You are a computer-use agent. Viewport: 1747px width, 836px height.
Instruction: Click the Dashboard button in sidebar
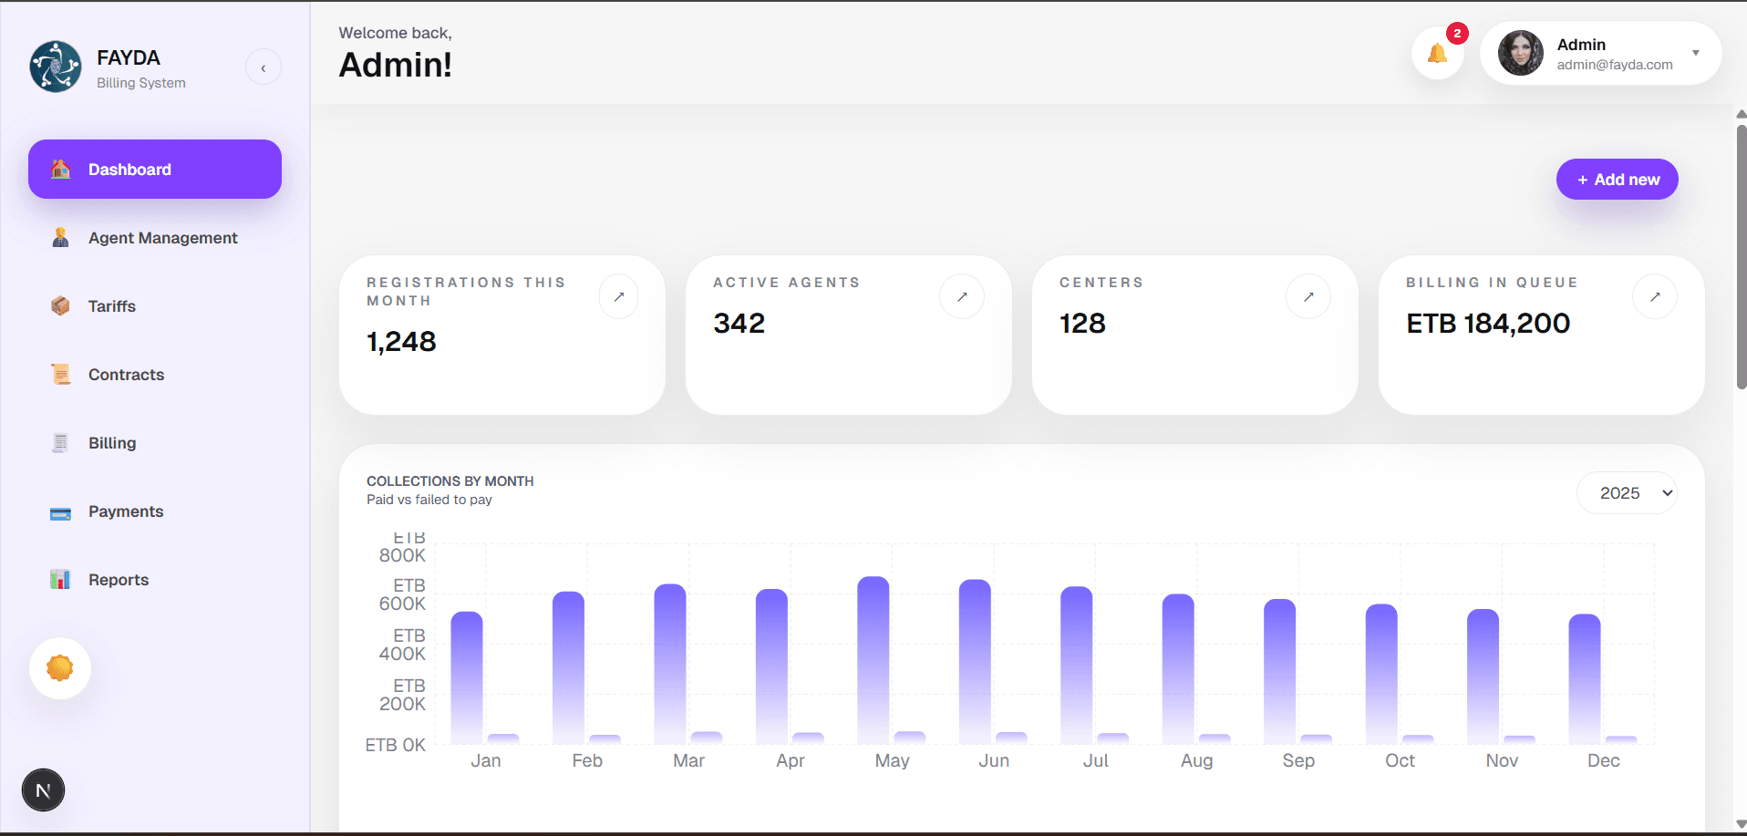155,170
